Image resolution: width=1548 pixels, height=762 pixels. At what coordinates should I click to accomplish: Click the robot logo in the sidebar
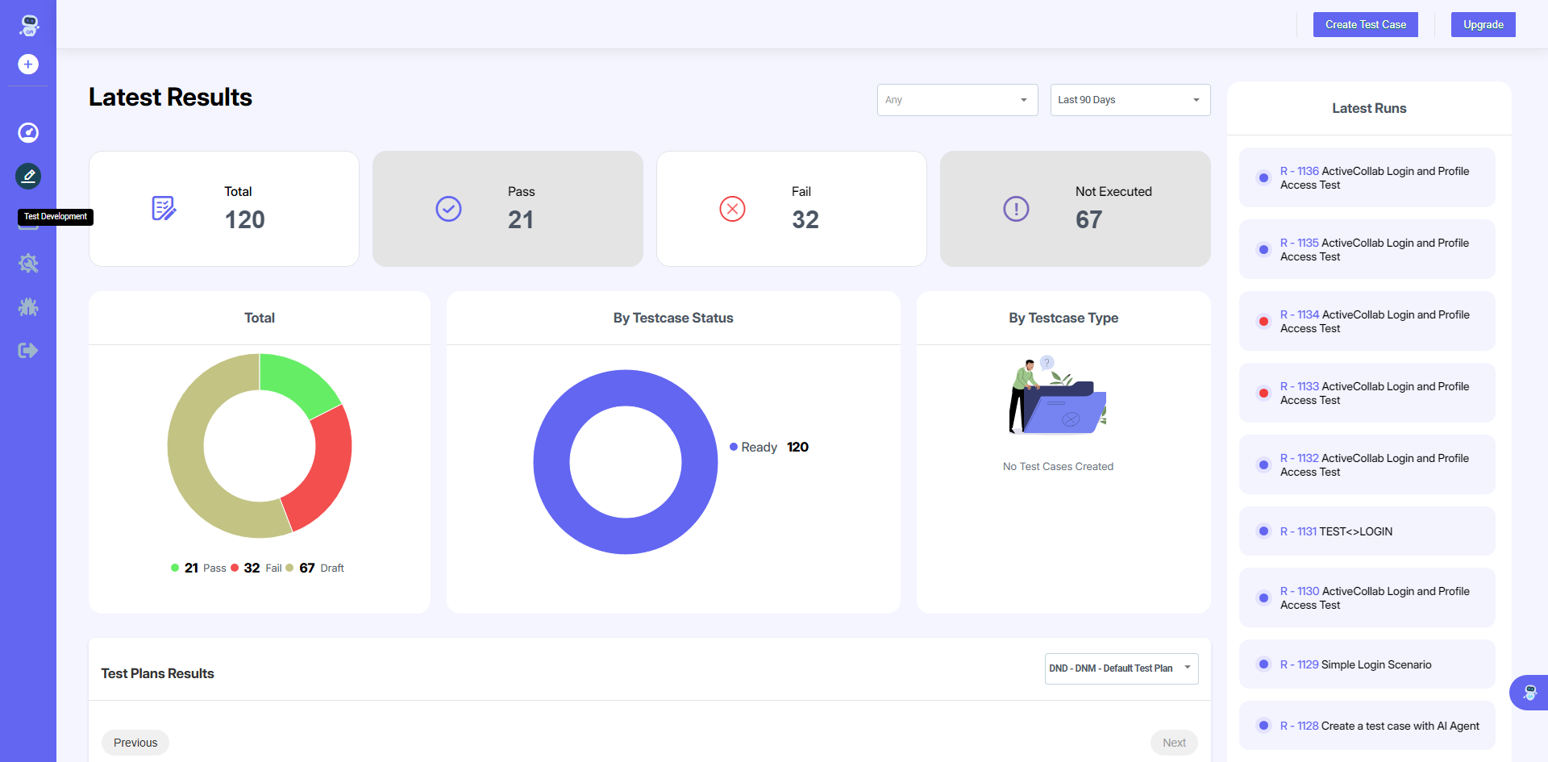[x=29, y=25]
